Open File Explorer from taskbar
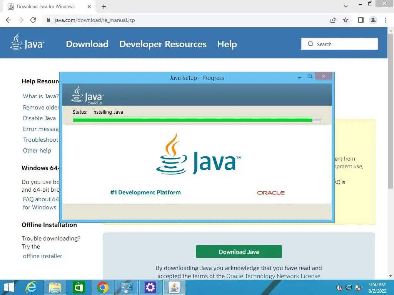 55,287
